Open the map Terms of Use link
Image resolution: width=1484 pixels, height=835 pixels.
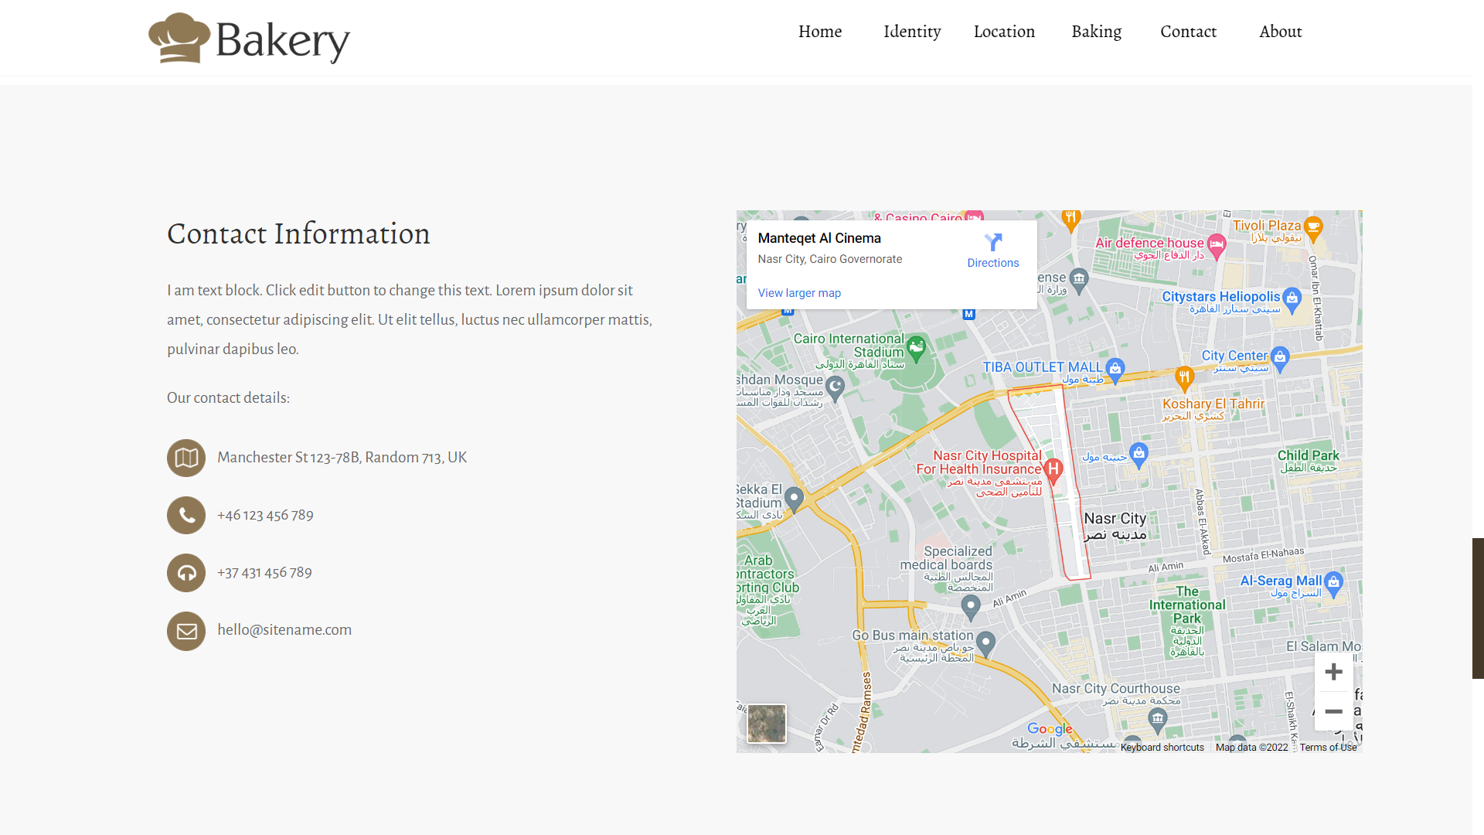click(x=1328, y=748)
